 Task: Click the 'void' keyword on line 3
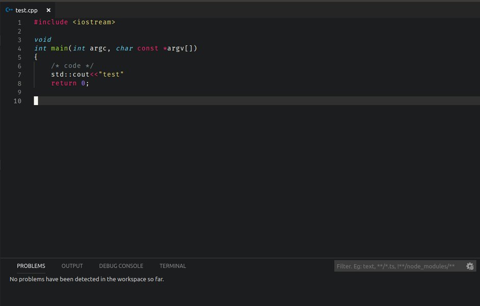point(43,39)
